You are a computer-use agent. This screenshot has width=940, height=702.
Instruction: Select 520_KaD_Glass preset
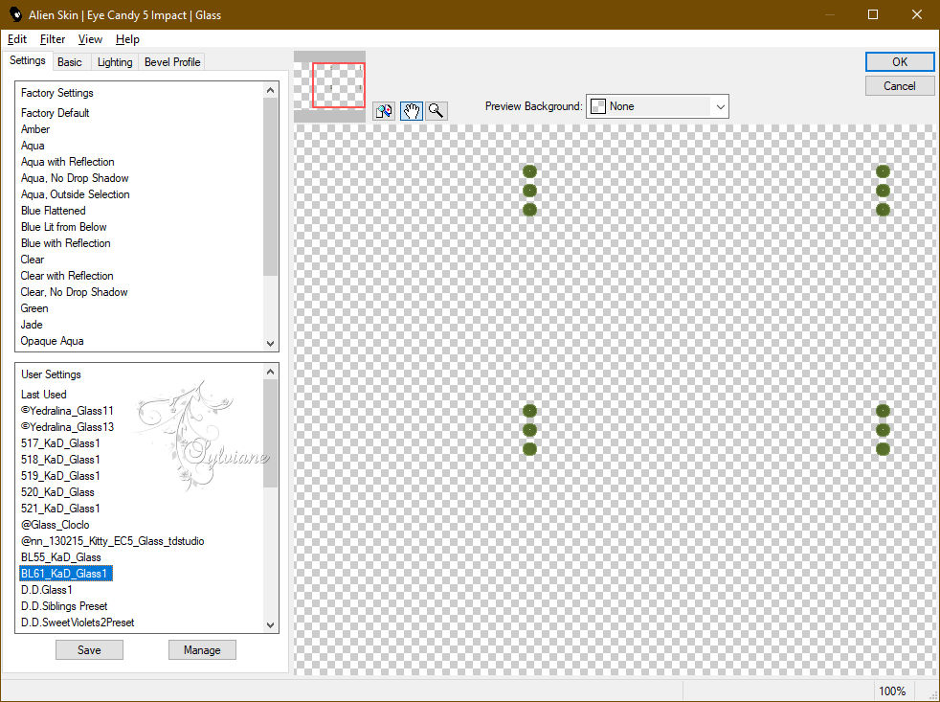point(57,492)
